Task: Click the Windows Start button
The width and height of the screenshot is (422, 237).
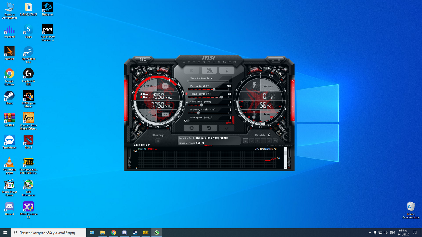Action: 5,233
